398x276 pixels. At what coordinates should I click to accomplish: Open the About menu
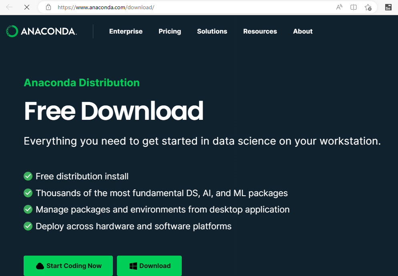click(303, 32)
